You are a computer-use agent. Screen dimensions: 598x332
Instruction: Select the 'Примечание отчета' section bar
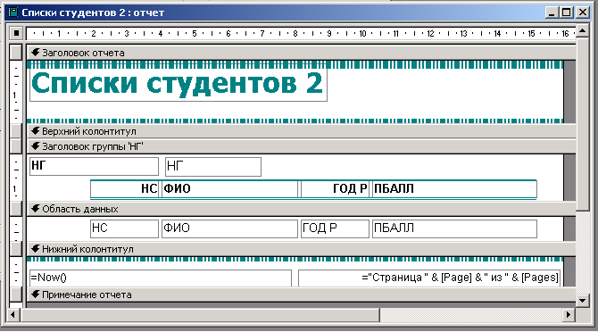tap(302, 295)
